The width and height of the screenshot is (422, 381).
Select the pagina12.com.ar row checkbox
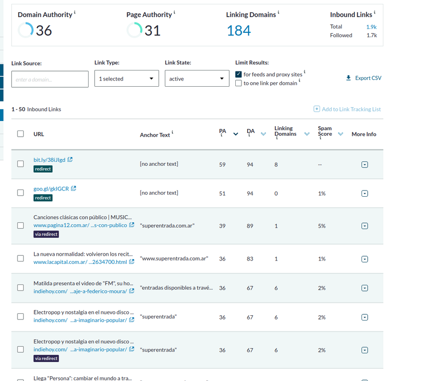[20, 225]
